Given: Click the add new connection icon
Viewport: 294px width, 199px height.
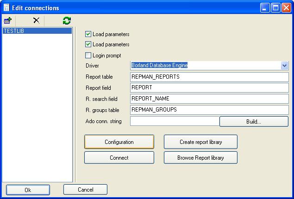Looking at the screenshot, I should [x=8, y=20].
